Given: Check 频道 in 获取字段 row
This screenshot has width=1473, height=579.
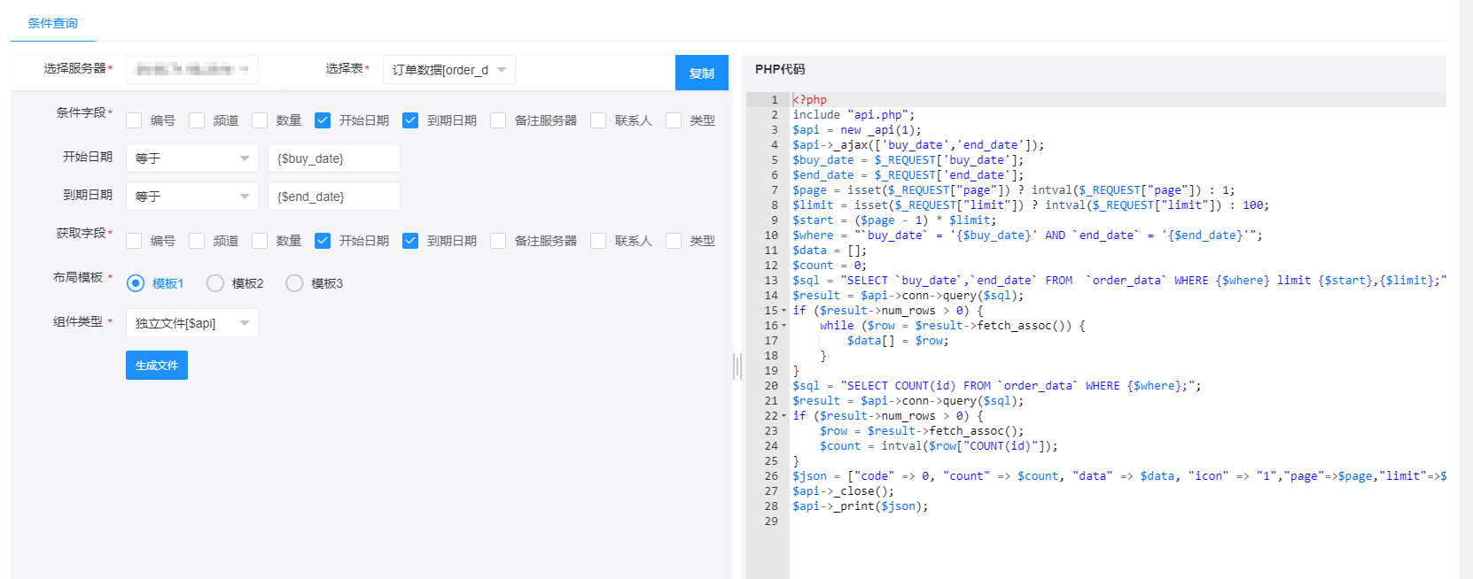Looking at the screenshot, I should (197, 241).
